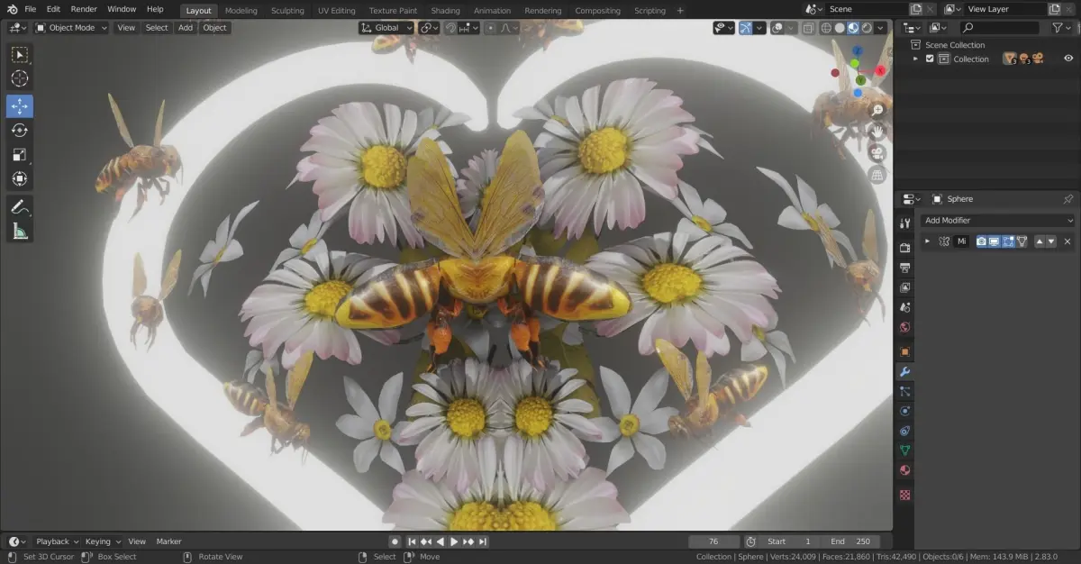This screenshot has height=564, width=1081.
Task: Open the File menu
Action: click(31, 9)
